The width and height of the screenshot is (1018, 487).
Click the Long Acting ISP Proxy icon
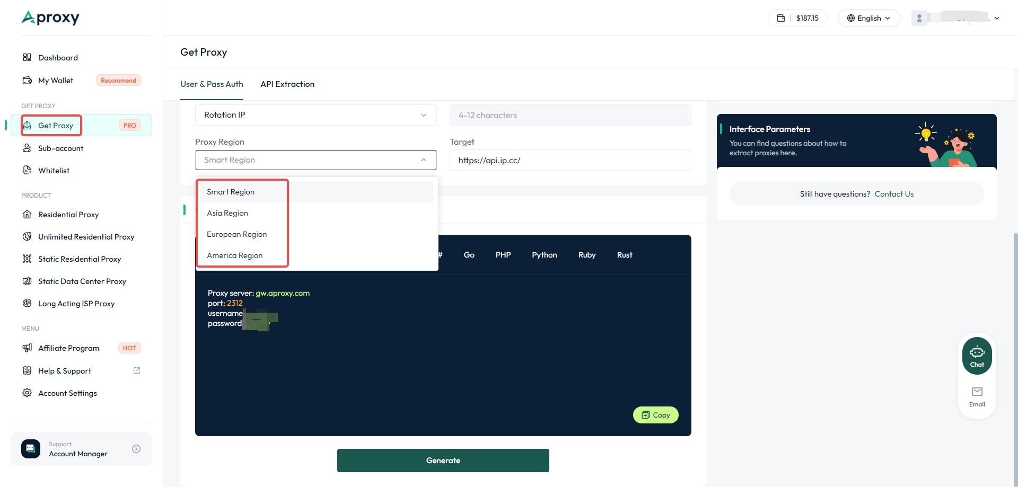coord(27,304)
